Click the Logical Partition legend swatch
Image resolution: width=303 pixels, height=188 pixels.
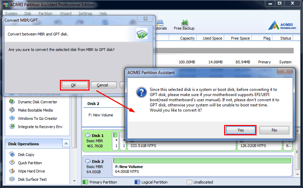(x=137, y=182)
